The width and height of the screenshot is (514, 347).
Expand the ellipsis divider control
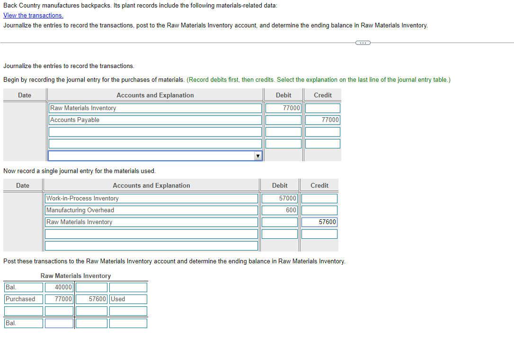(363, 43)
